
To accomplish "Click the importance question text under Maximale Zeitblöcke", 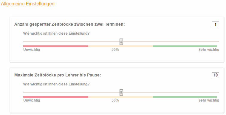I will tap(56, 84).
